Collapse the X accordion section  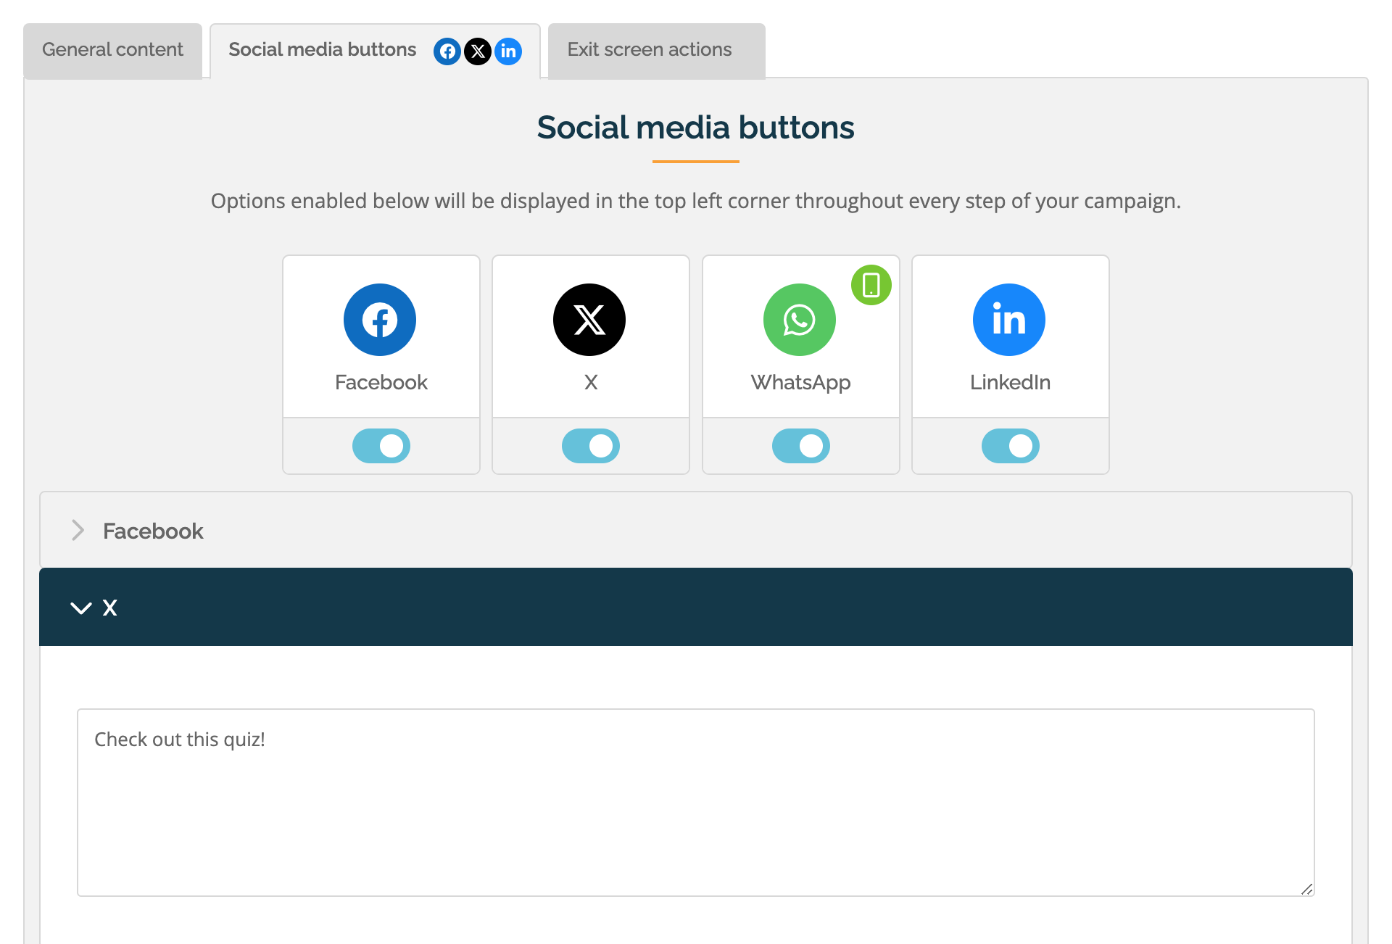(696, 607)
